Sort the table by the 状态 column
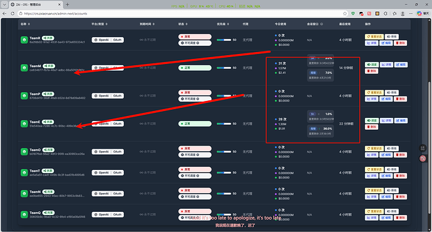 coord(183,24)
